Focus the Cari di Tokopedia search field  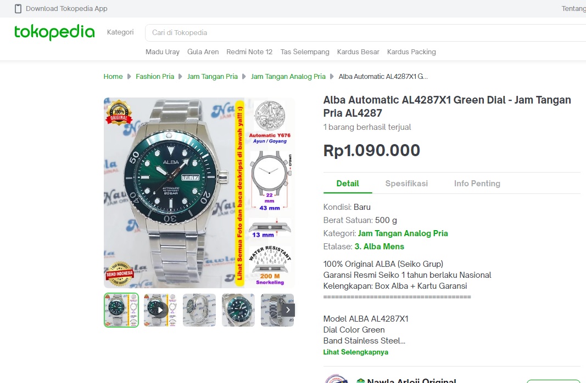[365, 33]
